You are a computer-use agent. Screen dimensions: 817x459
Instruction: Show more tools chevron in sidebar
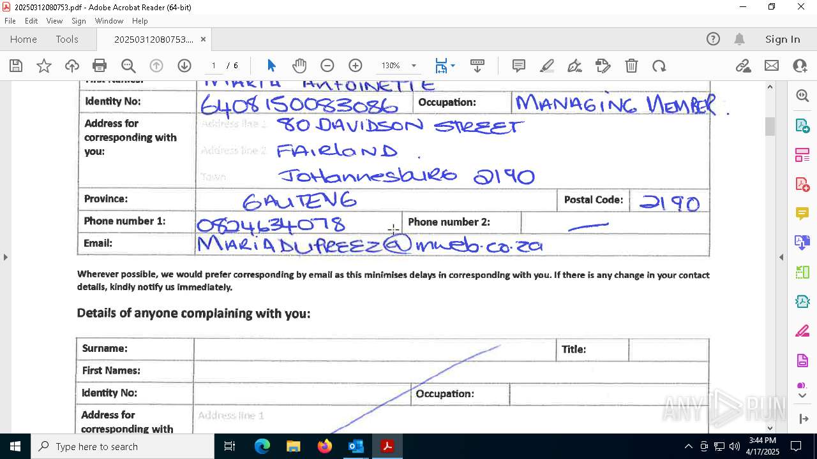click(802, 396)
